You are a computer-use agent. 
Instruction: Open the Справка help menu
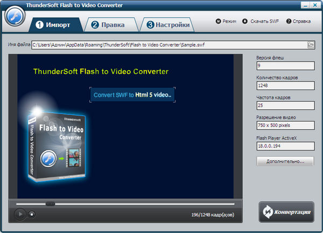point(298,22)
